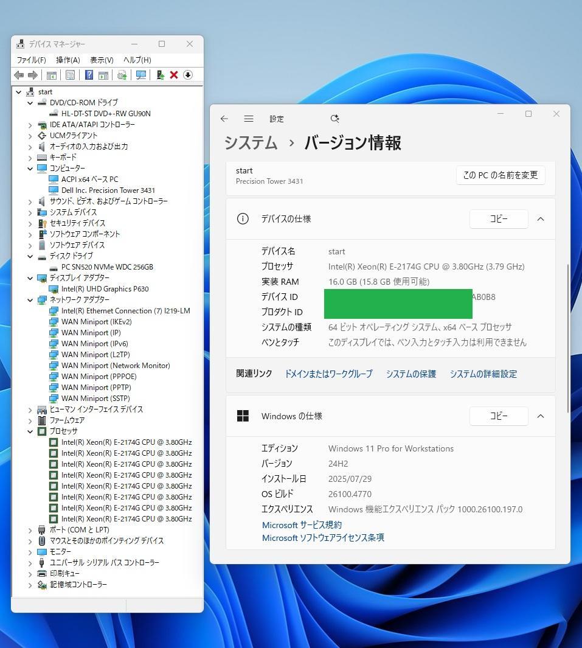Open the hamburger navigation menu in Settings
Viewport: 582px width, 648px height.
click(x=249, y=119)
